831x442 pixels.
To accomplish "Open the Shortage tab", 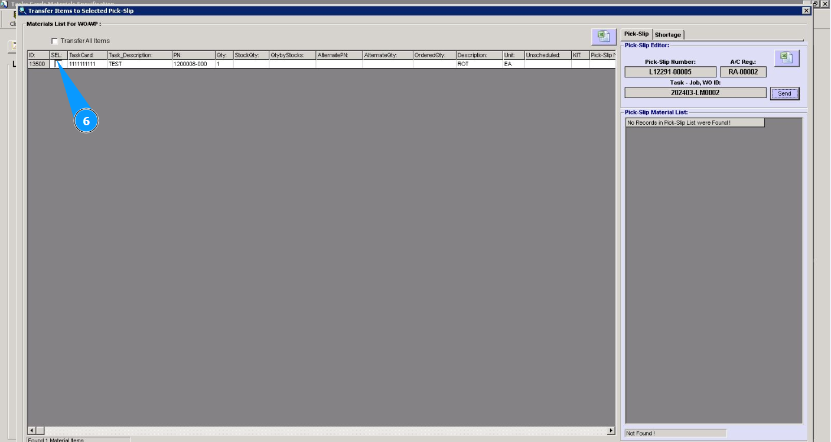I will pyautogui.click(x=668, y=35).
